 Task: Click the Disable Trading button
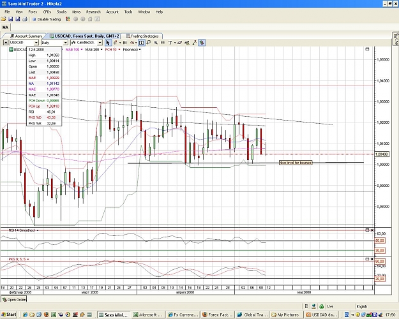pyautogui.click(x=47, y=19)
